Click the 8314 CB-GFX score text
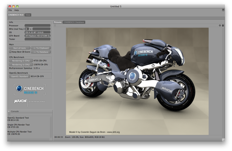 [37, 76]
